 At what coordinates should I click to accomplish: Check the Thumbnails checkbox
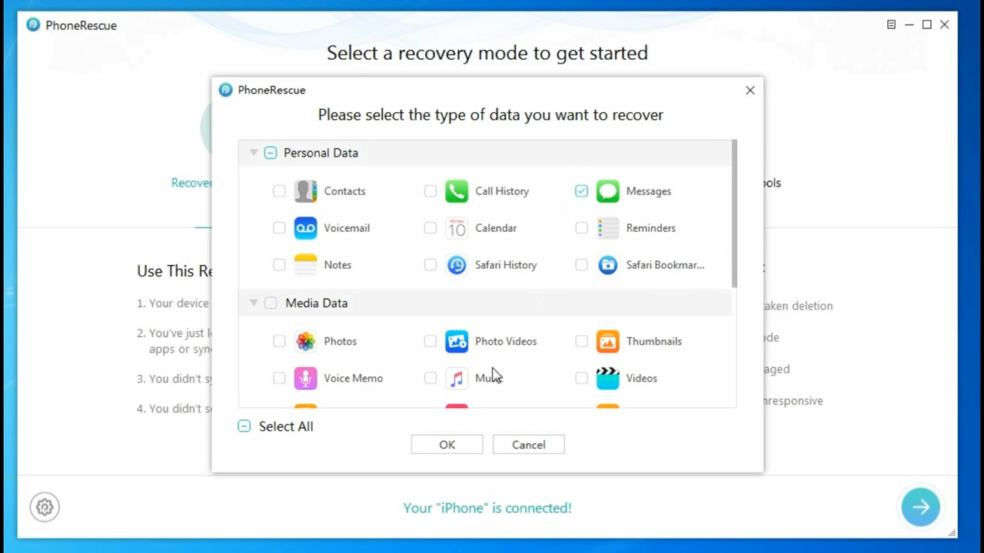[x=581, y=341]
